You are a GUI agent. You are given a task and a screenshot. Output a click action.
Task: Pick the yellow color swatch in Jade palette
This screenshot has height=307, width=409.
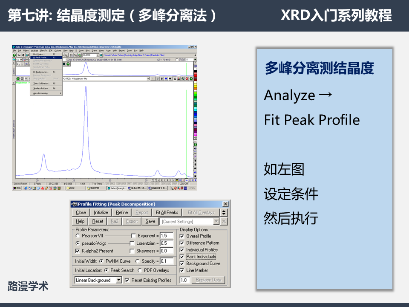pyautogui.click(x=196, y=87)
